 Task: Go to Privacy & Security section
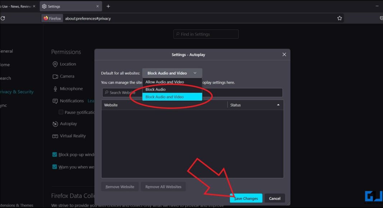16,91
